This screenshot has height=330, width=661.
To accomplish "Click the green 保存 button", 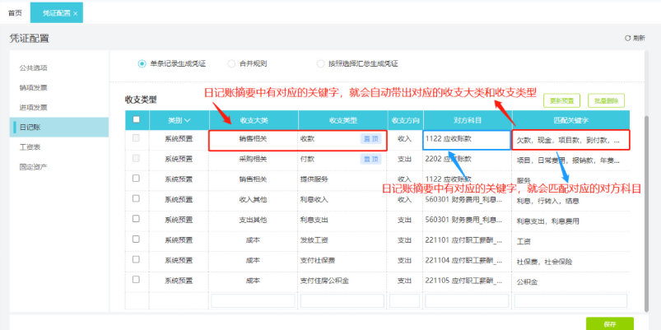I will [610, 323].
